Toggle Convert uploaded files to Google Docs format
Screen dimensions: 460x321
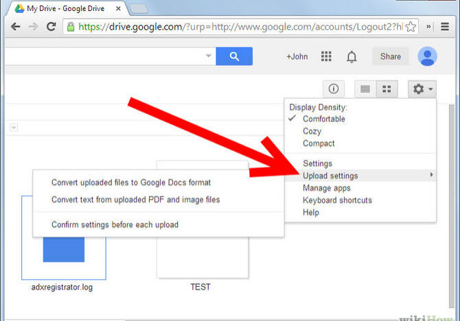pos(131,182)
